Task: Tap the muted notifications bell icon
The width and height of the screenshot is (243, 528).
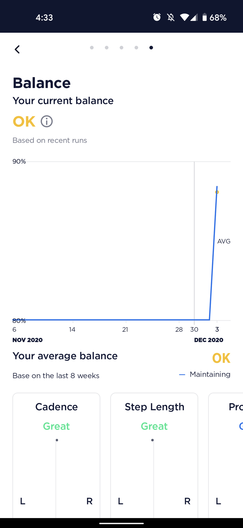Action: tap(171, 18)
